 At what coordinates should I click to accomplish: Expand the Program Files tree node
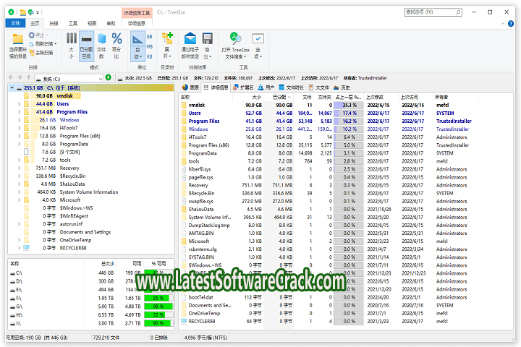(19, 112)
